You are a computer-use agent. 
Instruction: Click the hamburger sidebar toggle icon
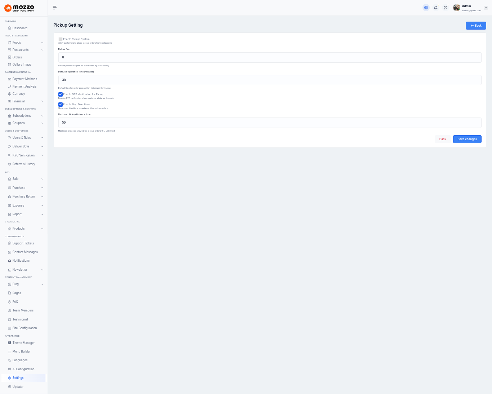coord(55,8)
